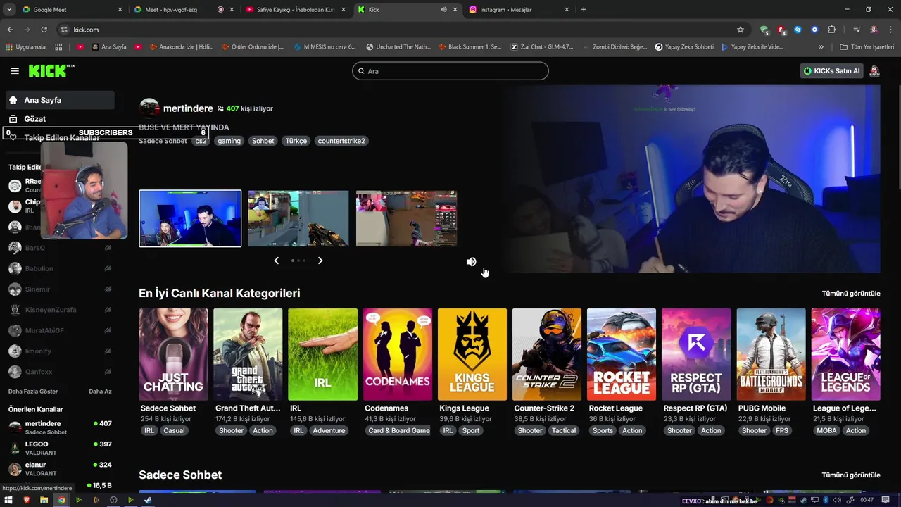Viewport: 901px width, 507px height.
Task: Open the Z.ai Chat GLM bookmark
Action: pos(541,47)
